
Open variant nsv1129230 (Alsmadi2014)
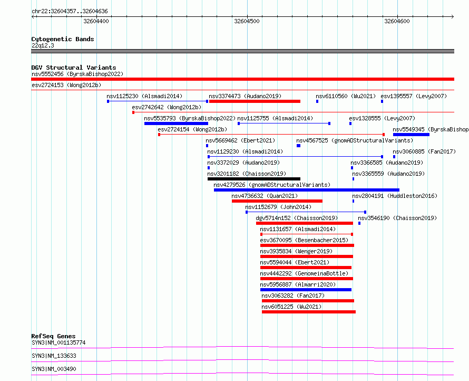tap(295, 157)
